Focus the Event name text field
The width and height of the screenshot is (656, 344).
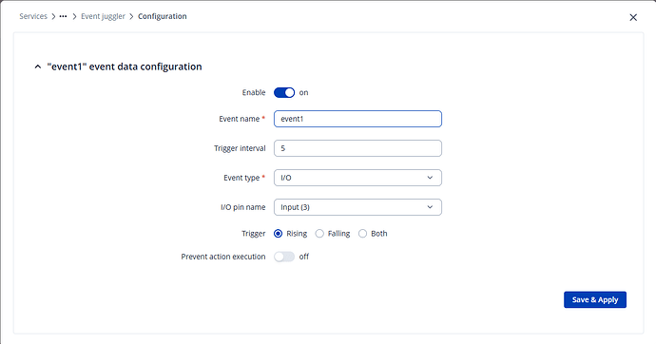click(x=357, y=119)
